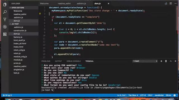The width and height of the screenshot is (179, 100).
Task: Create a new terminal with the plus icon
Action: 161,61
